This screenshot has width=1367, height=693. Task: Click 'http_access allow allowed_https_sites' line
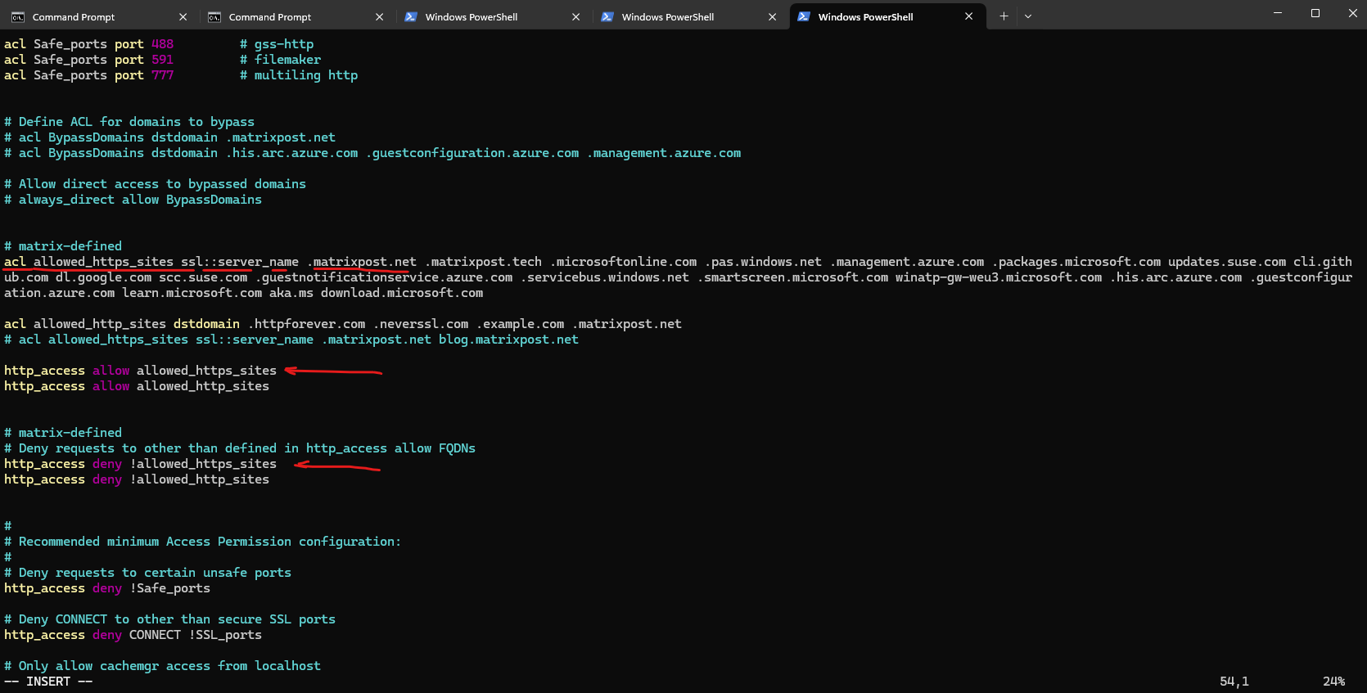coord(140,371)
